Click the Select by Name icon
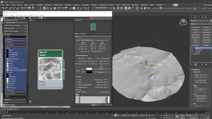 (x=33, y=8)
